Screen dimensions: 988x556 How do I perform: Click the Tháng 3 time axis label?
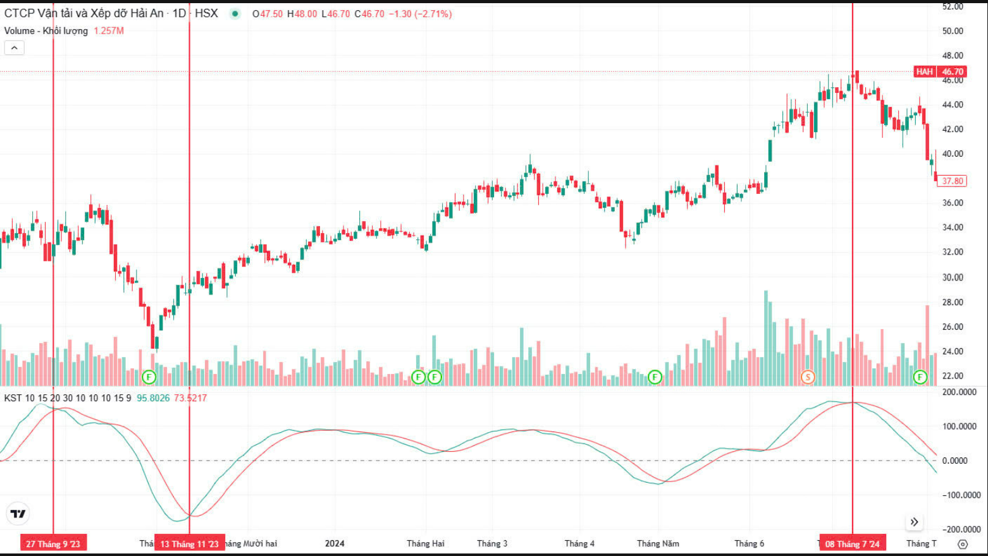(492, 543)
